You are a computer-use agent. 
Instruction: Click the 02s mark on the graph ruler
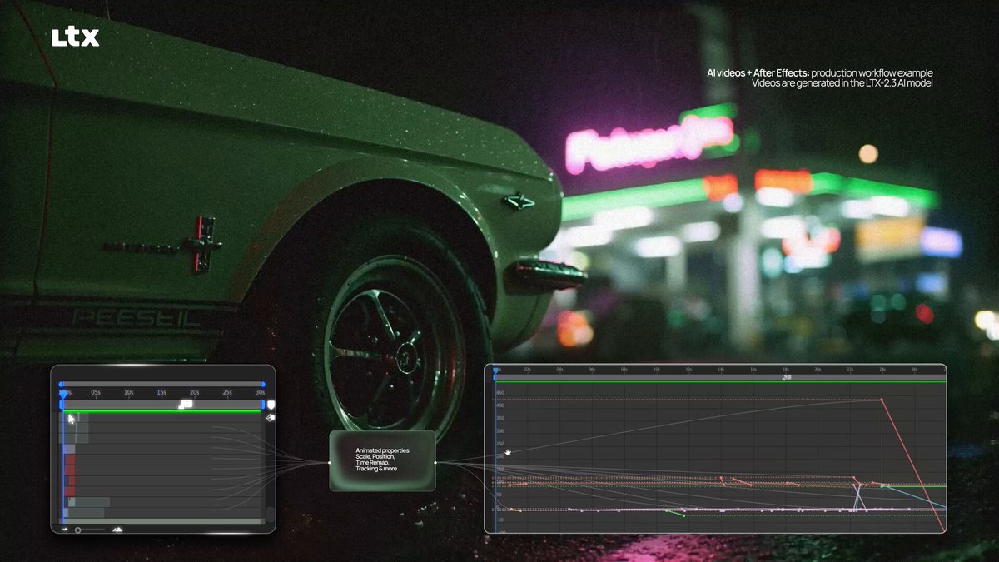tap(528, 369)
